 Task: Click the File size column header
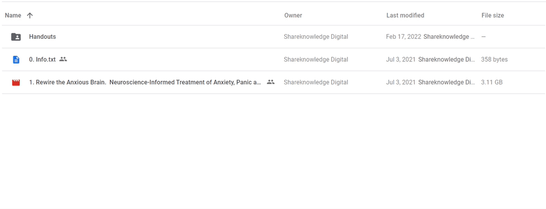point(492,15)
